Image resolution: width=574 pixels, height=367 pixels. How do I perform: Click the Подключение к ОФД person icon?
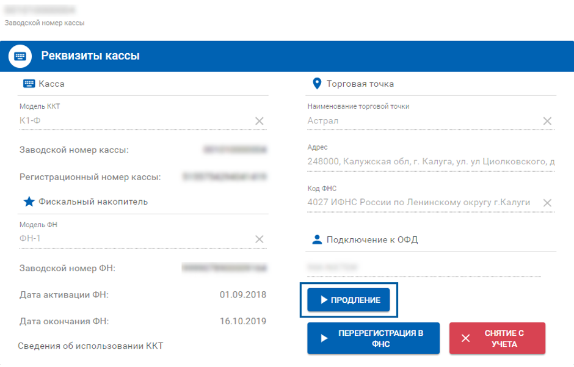317,239
